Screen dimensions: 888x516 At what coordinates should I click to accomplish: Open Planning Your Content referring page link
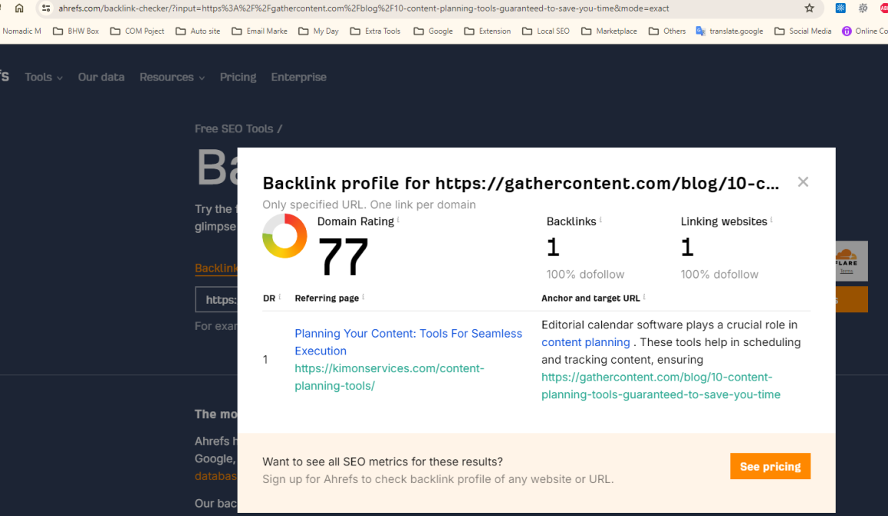tap(408, 342)
